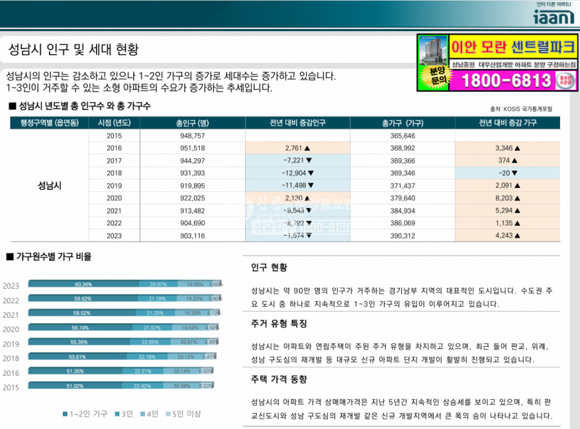
Task: Click the 1~2인 가구 legend swatch
Action: [x=66, y=414]
